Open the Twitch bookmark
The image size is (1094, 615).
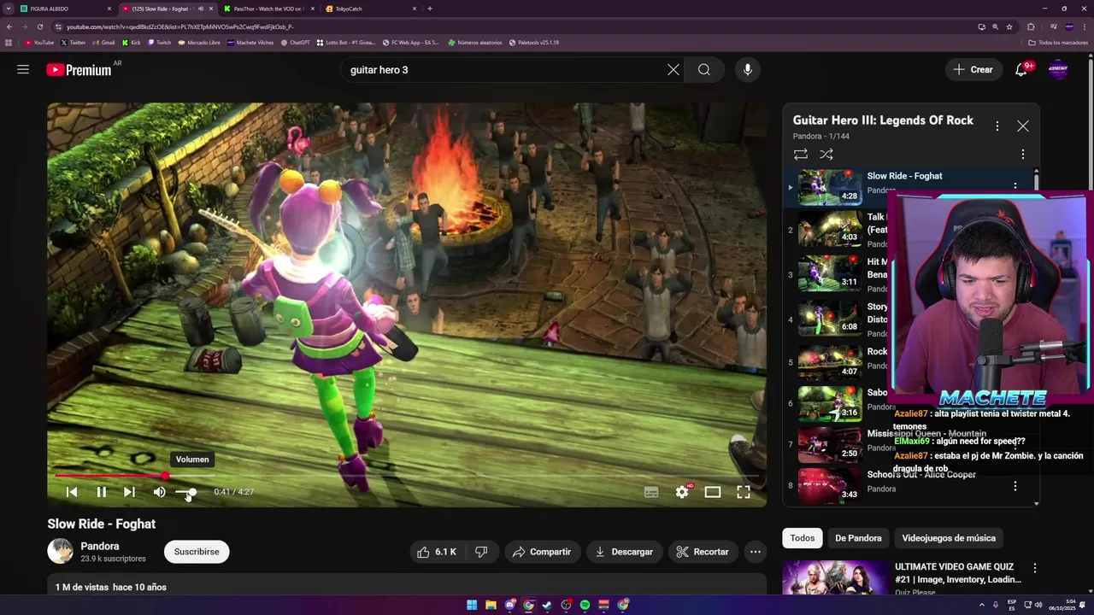(160, 42)
